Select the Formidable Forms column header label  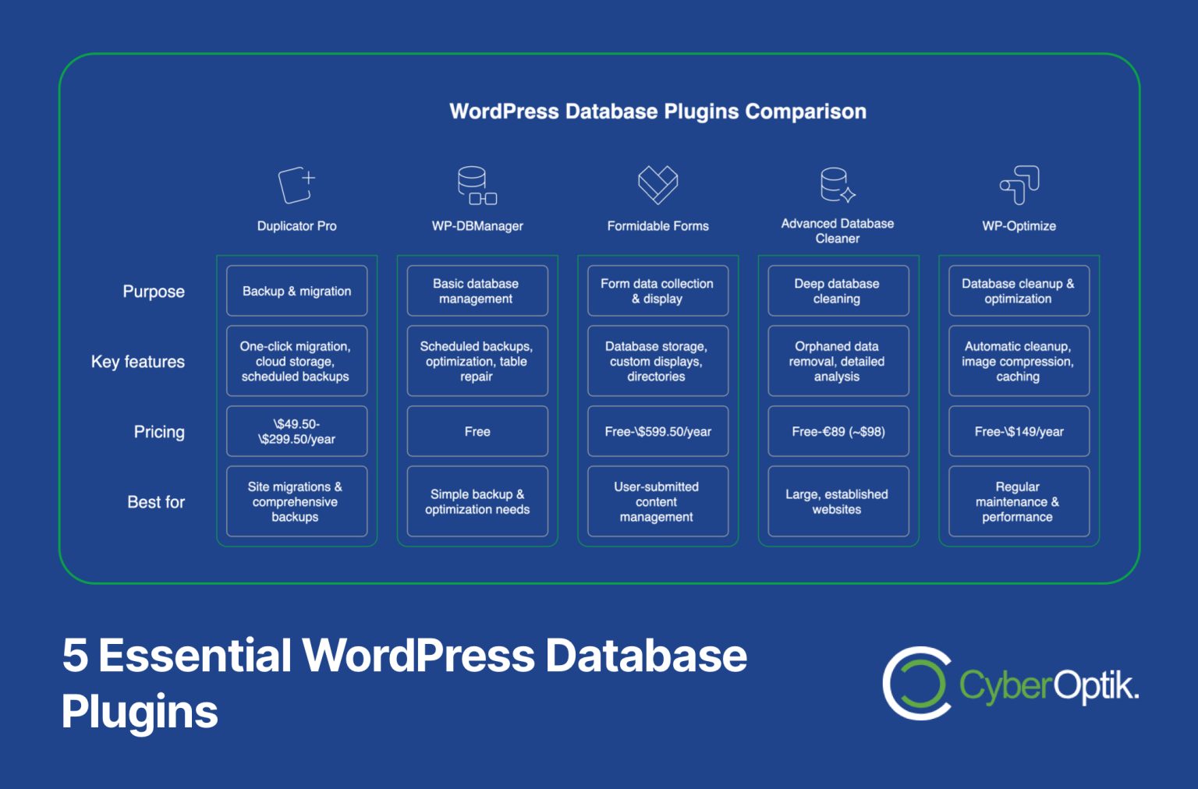pos(657,226)
